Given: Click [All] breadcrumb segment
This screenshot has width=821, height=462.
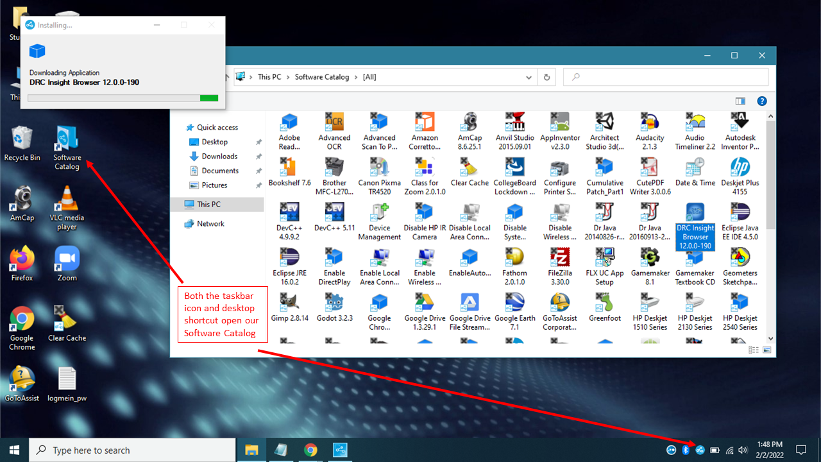Looking at the screenshot, I should click(369, 77).
